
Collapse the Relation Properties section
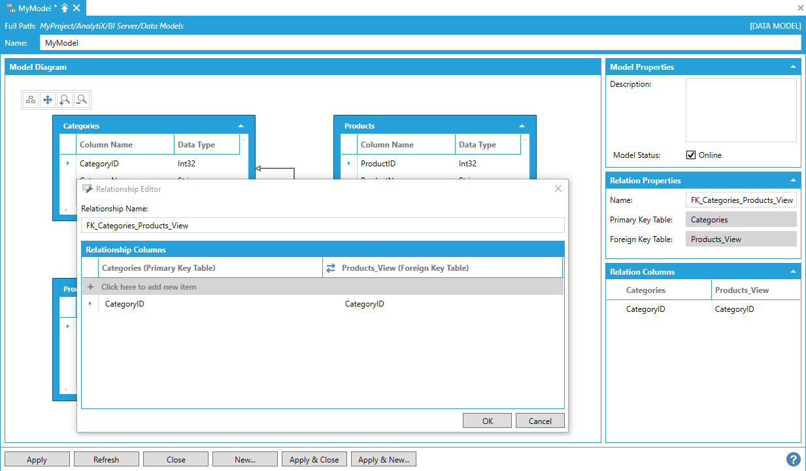793,181
